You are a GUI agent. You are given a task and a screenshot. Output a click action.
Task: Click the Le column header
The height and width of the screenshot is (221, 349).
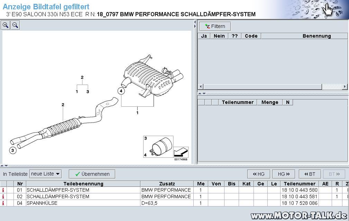click(274, 184)
